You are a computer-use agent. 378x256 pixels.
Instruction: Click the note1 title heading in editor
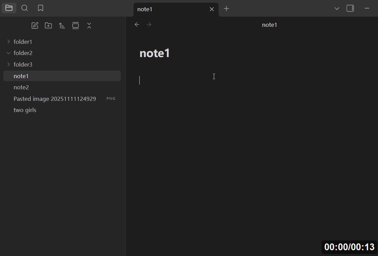(155, 53)
